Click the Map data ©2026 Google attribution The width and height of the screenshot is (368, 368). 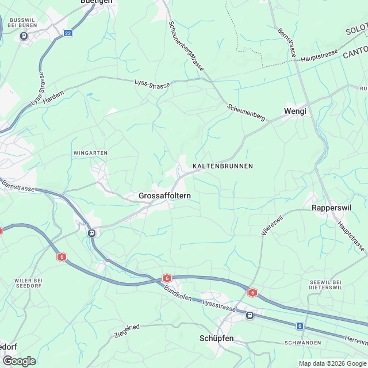click(332, 364)
